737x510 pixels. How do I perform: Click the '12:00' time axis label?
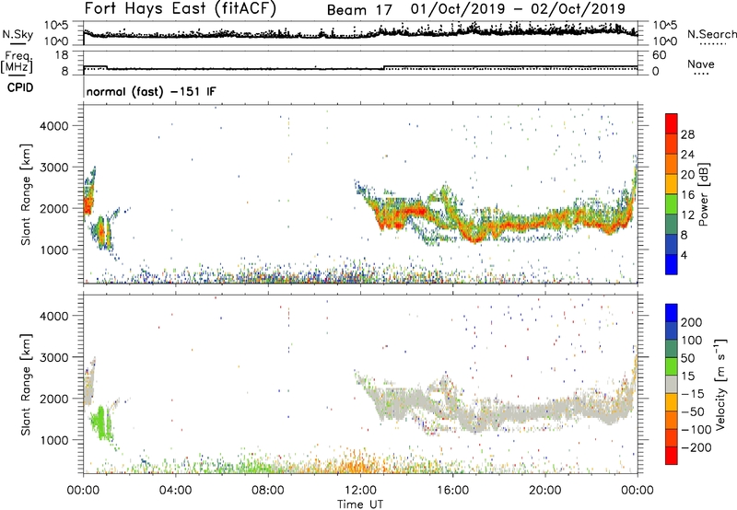(x=360, y=491)
